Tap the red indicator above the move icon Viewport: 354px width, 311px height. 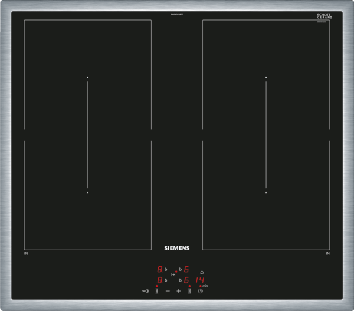pyautogui.click(x=176, y=272)
